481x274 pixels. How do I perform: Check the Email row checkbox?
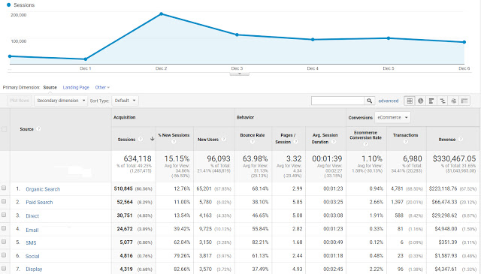click(4, 228)
